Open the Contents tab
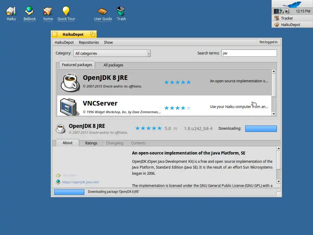The image size is (313, 235). tap(138, 143)
